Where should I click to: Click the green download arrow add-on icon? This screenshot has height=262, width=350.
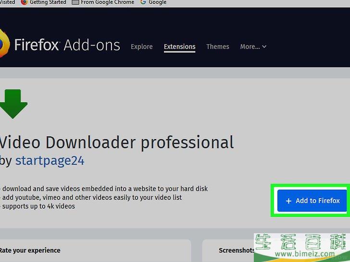[x=13, y=104]
